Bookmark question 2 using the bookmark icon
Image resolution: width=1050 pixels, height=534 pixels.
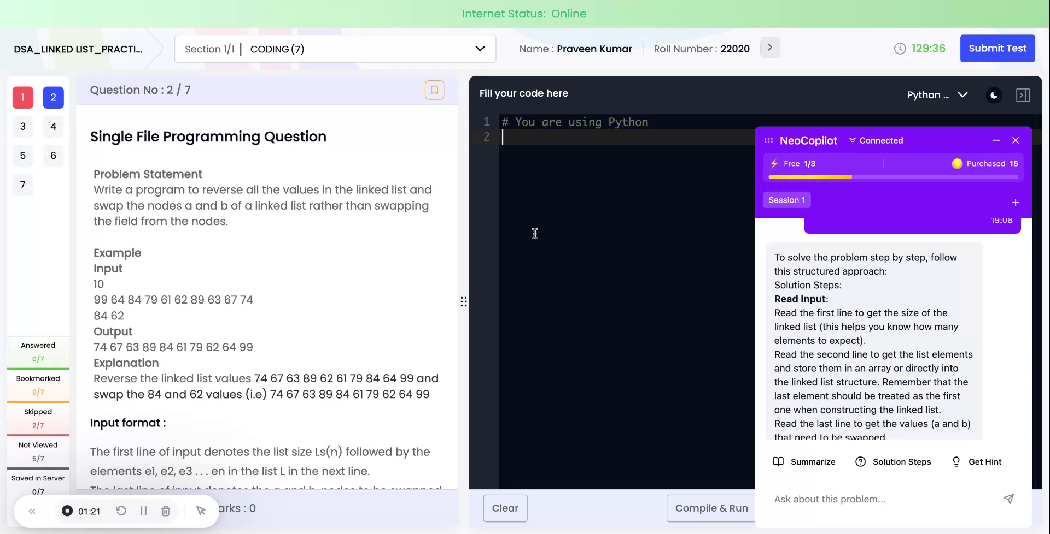click(x=435, y=90)
